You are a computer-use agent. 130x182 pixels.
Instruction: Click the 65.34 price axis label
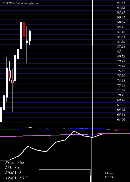pos(121,115)
